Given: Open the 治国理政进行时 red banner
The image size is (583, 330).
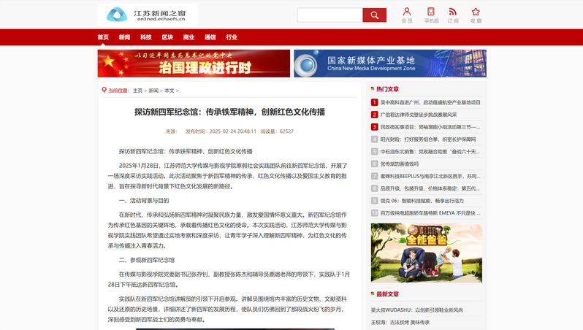Looking at the screenshot, I should [x=194, y=64].
